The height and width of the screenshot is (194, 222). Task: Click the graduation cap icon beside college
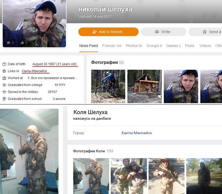coord(4,85)
